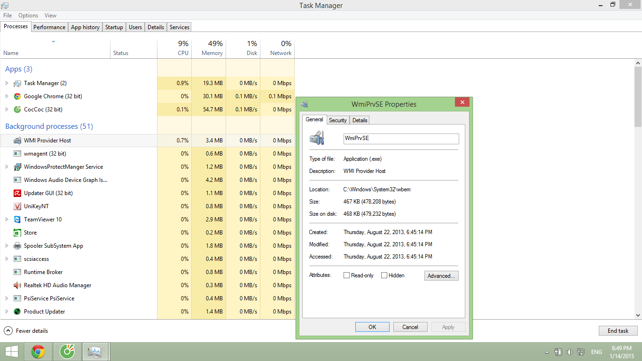
Task: Expand the Spooler SubSystem App entry
Action: [x=7, y=246]
